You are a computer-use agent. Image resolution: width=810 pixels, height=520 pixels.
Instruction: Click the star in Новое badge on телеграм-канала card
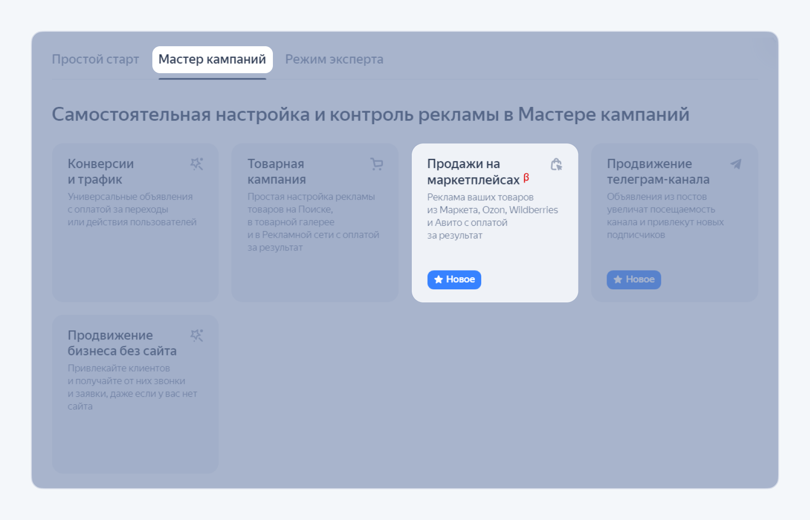pos(618,279)
